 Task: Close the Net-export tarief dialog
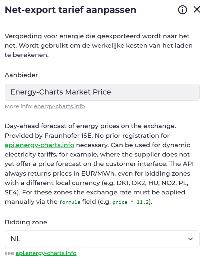click(x=197, y=9)
